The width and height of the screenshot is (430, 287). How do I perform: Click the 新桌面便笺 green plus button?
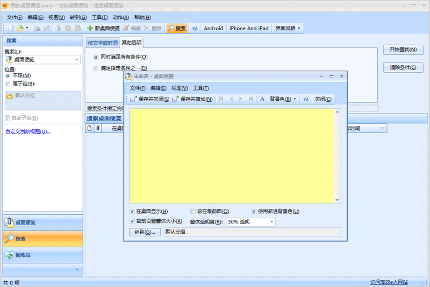(x=103, y=28)
